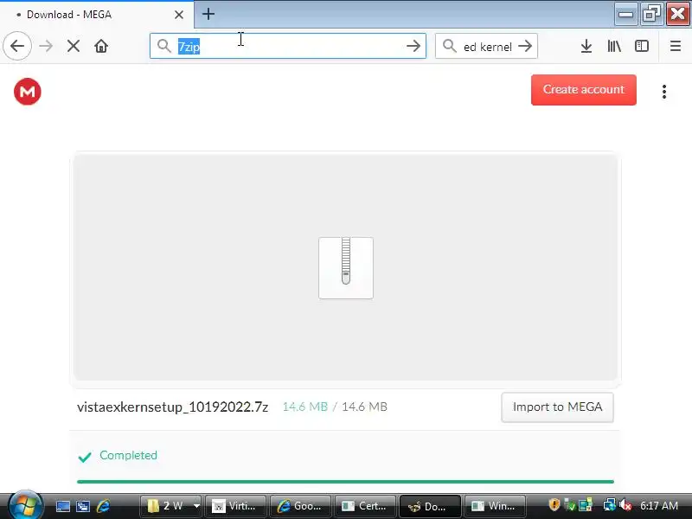Click the green download progress bar
Image resolution: width=692 pixels, height=519 pixels.
[345, 482]
